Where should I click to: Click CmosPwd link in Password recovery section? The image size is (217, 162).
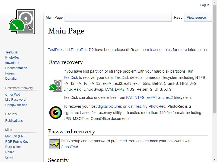pyautogui.click(x=69, y=147)
